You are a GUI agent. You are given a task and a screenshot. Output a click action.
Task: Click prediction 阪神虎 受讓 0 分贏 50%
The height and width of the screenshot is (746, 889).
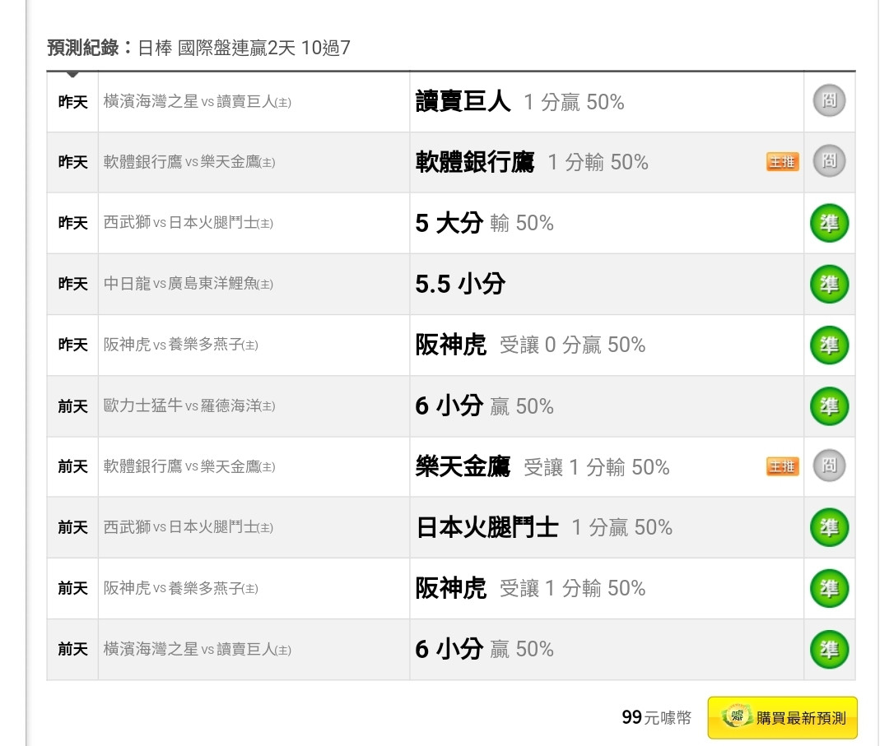pyautogui.click(x=530, y=345)
